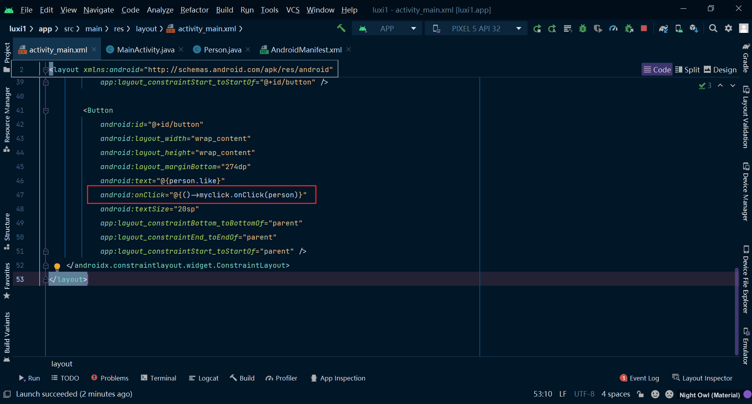
Task: Click the Night Owl (Material) theme indicator
Action: (709, 395)
